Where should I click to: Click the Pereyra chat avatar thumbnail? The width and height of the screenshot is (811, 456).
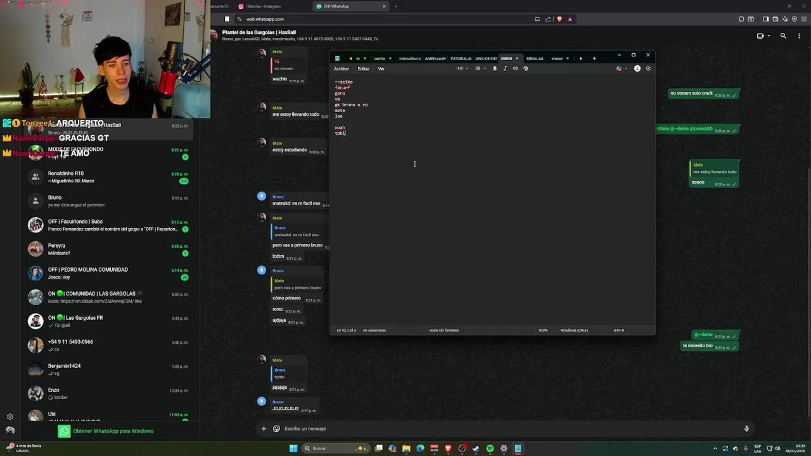tap(35, 249)
